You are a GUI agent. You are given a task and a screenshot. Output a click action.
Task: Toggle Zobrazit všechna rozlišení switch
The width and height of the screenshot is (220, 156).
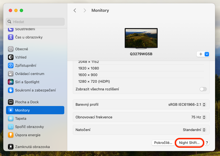[203, 89]
